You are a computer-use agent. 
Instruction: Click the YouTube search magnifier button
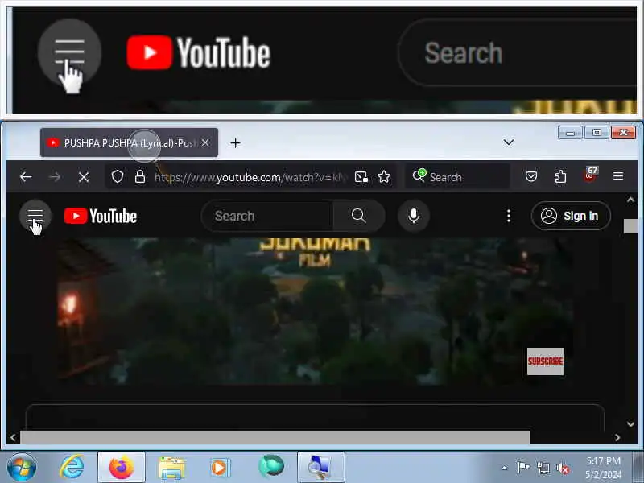[x=358, y=216]
